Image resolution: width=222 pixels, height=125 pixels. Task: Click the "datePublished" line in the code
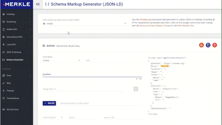pos(160,108)
